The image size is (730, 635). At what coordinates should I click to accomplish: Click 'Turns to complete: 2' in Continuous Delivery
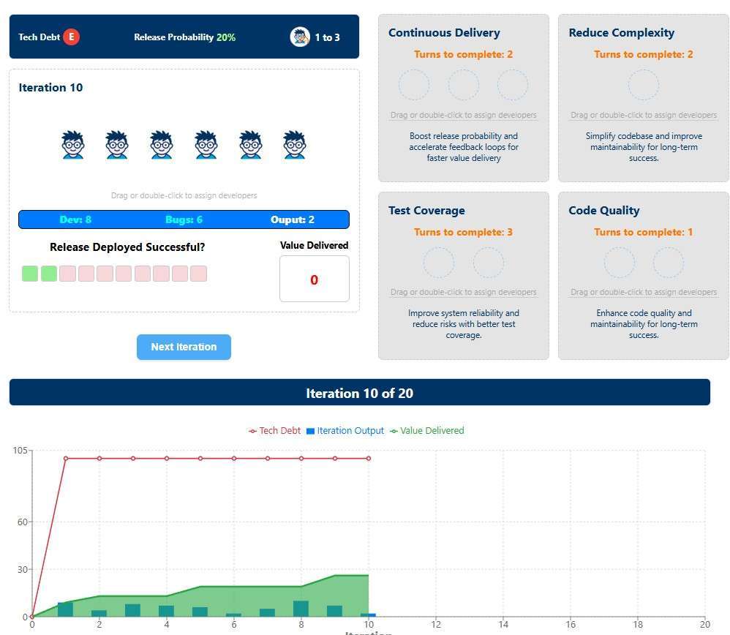pyautogui.click(x=463, y=54)
